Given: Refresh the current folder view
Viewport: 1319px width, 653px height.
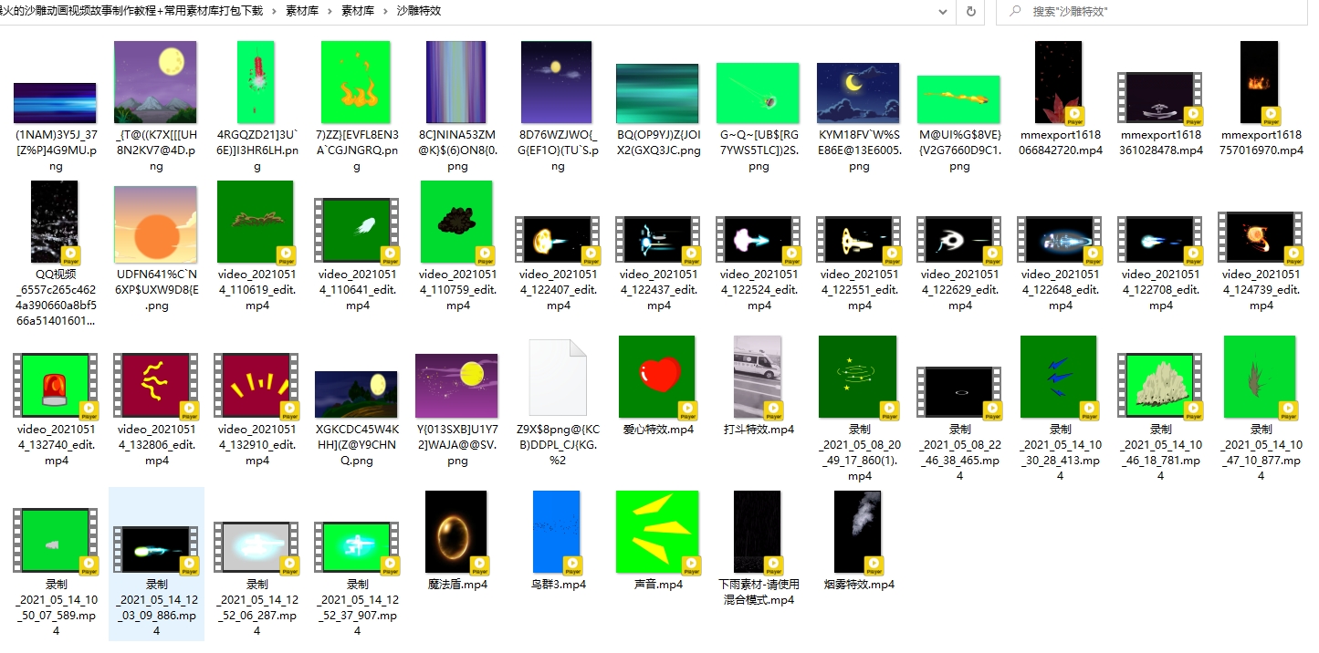Looking at the screenshot, I should (x=971, y=12).
